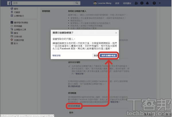
Task: Expand the account dropdown arrow
Action: coord(160,3)
